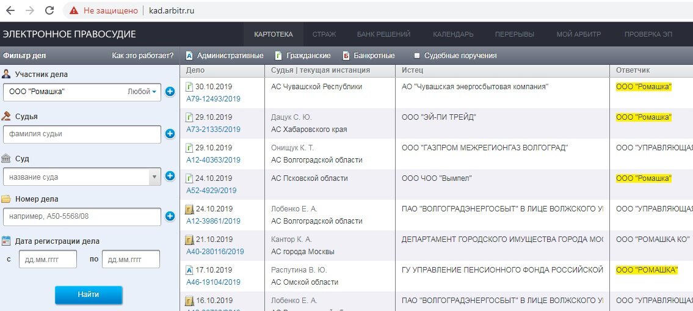This screenshot has height=311, width=693.
Task: Open case А12-39861/2019 link
Action: coord(213,221)
